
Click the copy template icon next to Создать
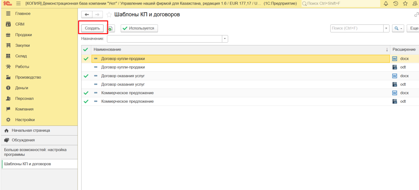coord(110,28)
